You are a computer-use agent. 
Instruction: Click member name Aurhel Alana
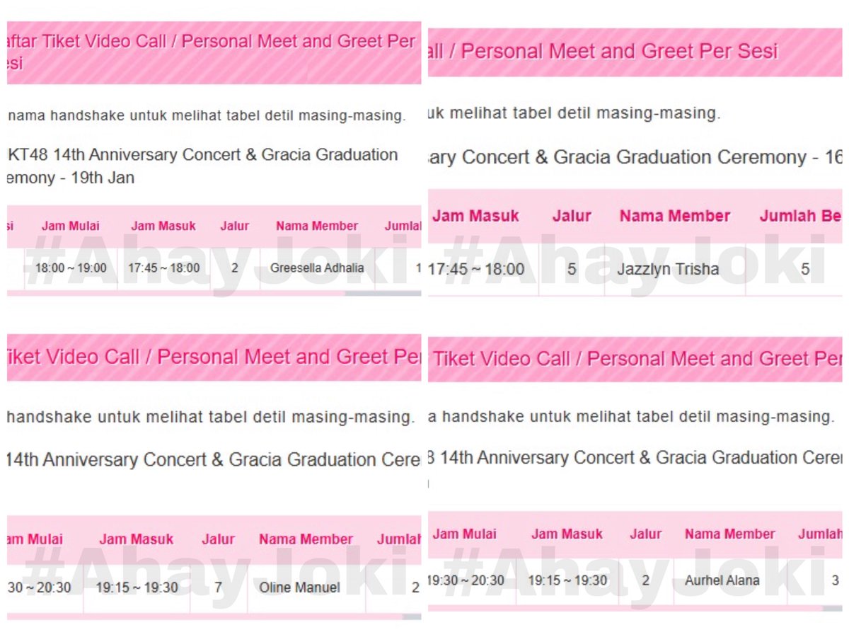[x=722, y=580]
